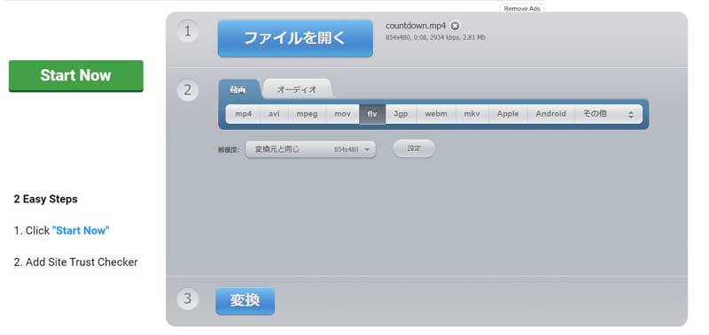This screenshot has width=709, height=335.
Task: Choose mp4 output format
Action: click(243, 114)
